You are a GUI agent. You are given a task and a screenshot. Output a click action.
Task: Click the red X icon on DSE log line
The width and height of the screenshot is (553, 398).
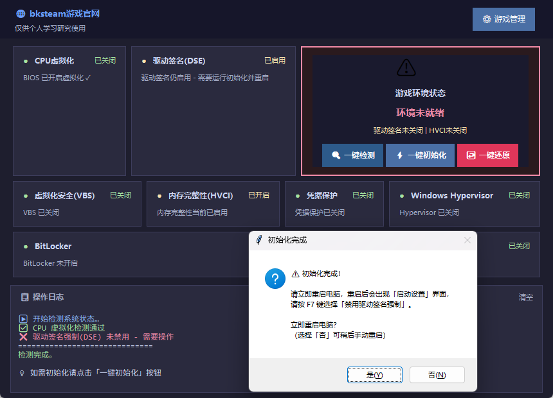coord(24,337)
